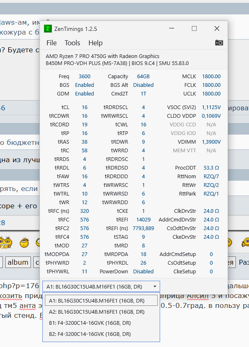Click the album button in the forum editor

18,262
